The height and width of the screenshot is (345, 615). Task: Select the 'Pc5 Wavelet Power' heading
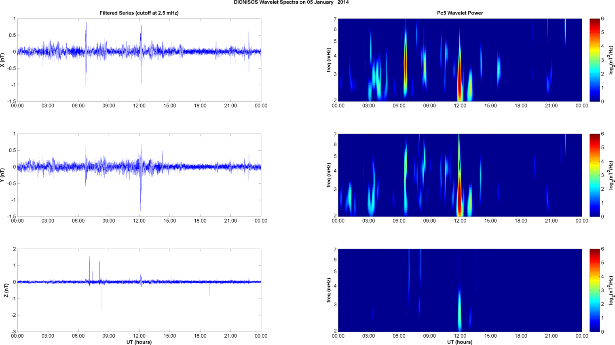[x=460, y=13]
